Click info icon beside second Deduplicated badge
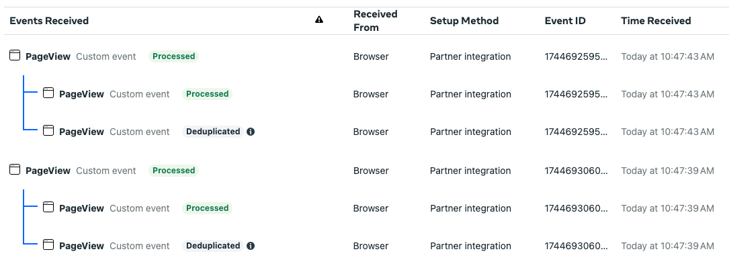Viewport: 729px width, 266px height. [251, 246]
